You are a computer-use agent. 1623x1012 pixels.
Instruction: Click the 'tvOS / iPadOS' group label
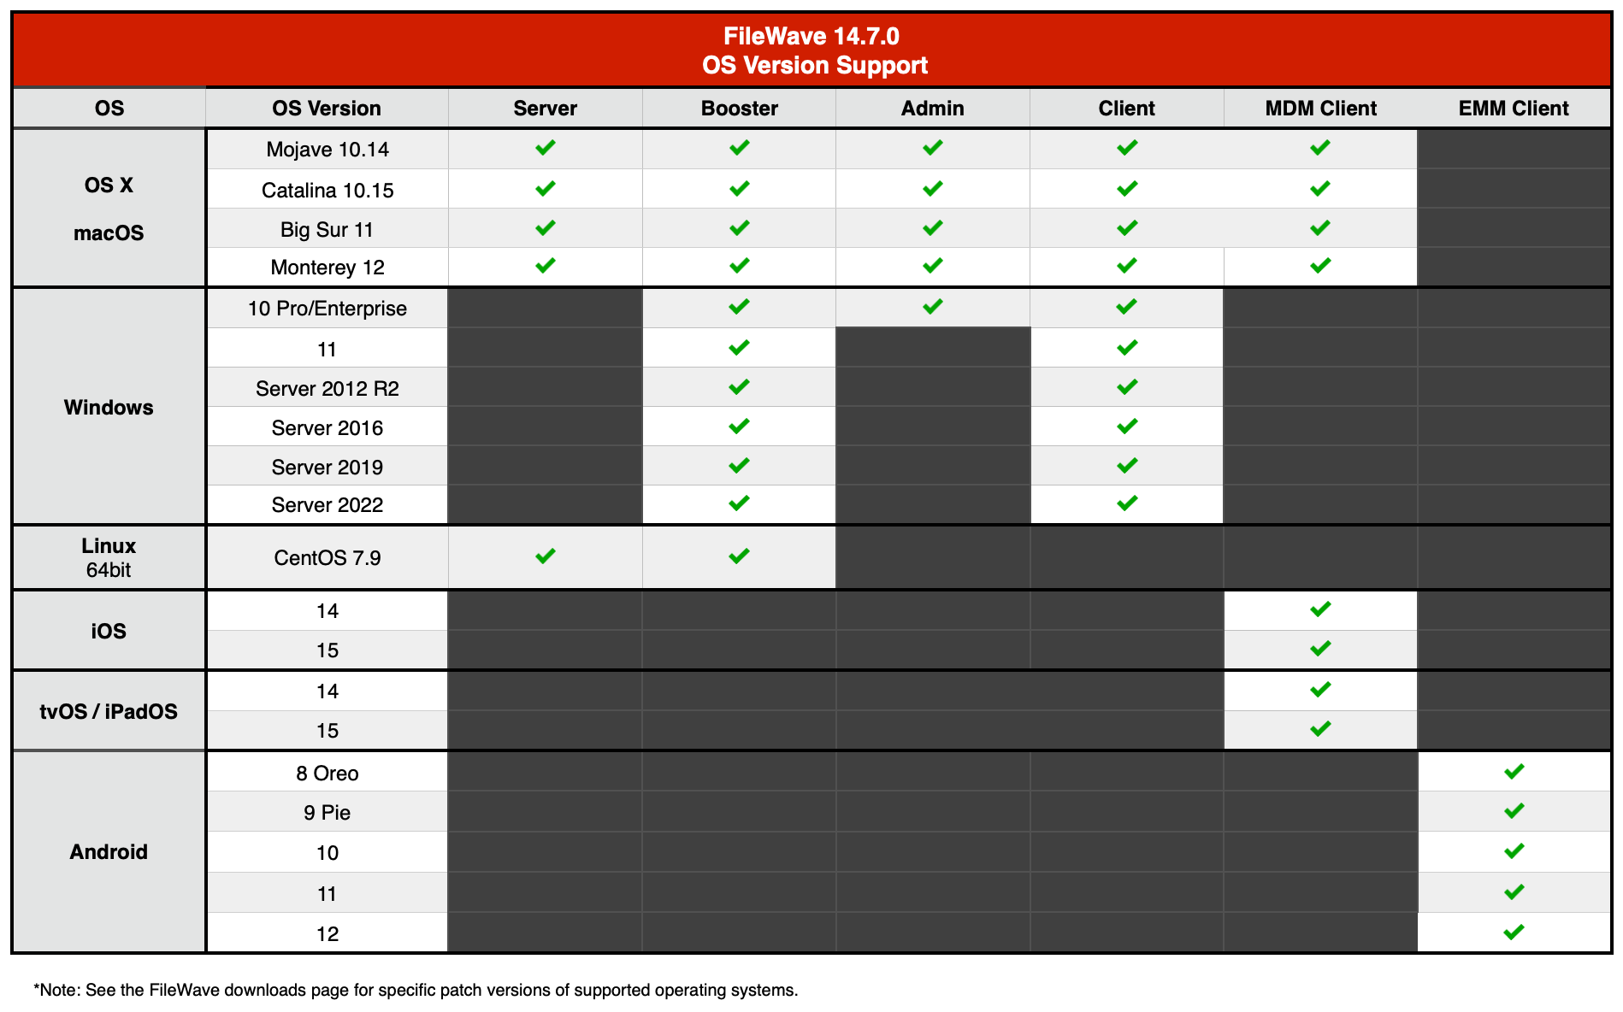coord(109,712)
